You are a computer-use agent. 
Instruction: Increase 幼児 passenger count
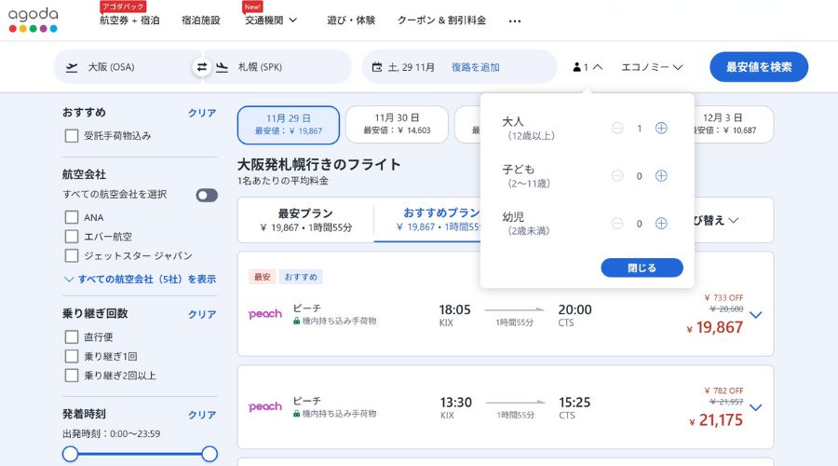661,224
